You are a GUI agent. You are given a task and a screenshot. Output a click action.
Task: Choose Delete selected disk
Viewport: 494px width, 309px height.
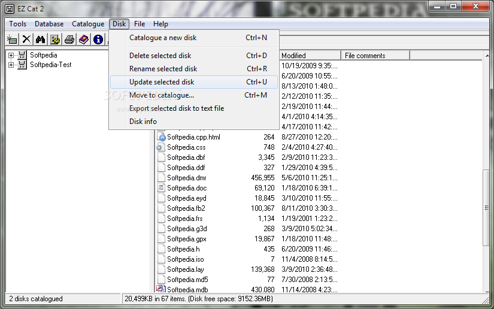point(194,56)
